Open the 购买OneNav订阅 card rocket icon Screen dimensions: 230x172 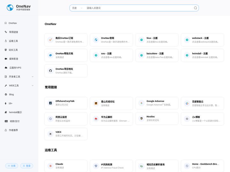[x=50, y=40]
